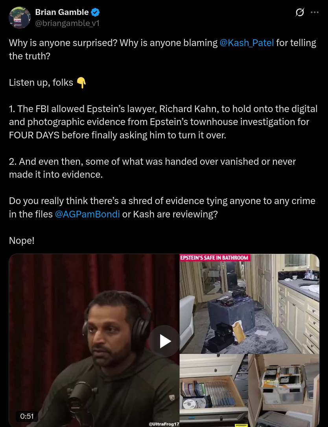
Task: Click the Grok slash-circle icon
Action: (x=300, y=12)
